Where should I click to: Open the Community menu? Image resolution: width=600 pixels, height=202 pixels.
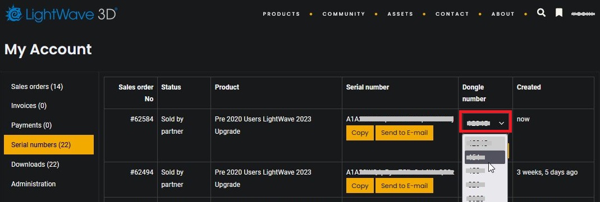click(x=343, y=14)
